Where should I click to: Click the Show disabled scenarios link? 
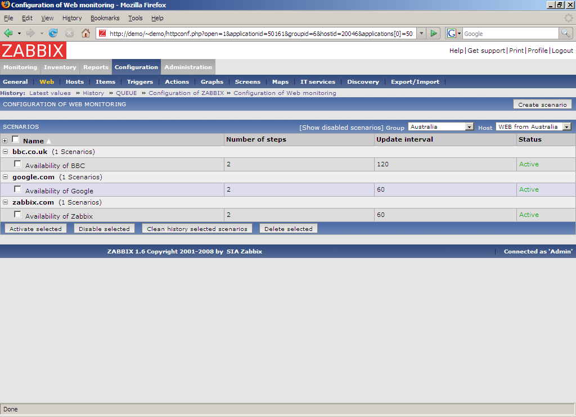click(341, 128)
